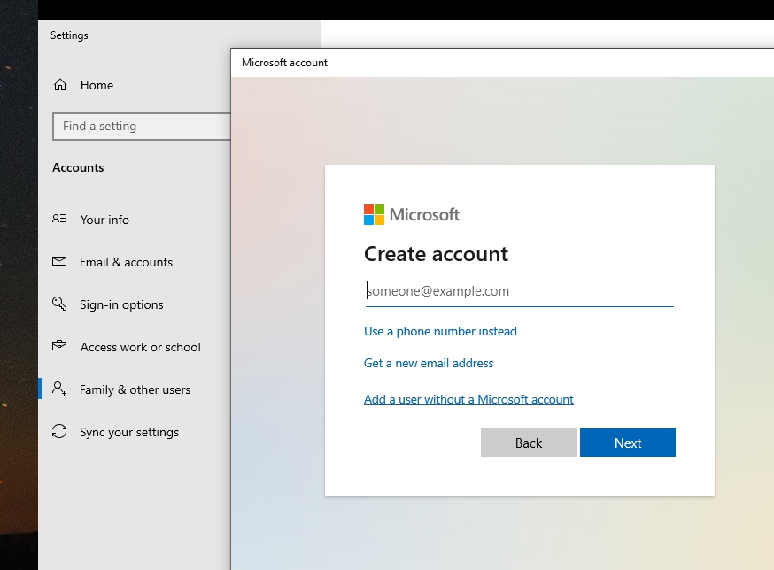Click Get a new email address link
The height and width of the screenshot is (570, 774).
point(429,363)
